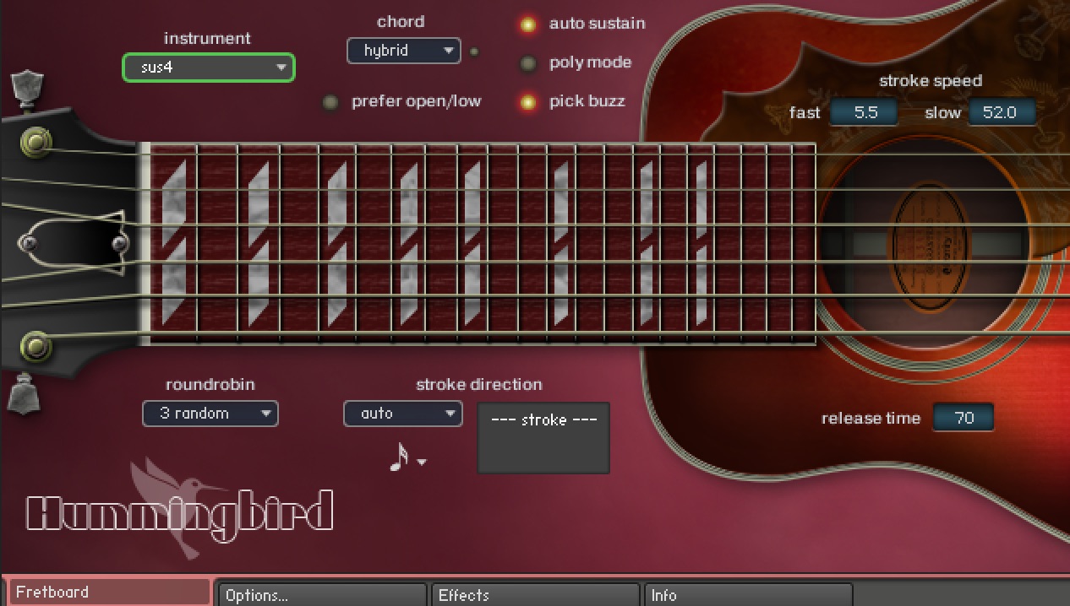
Task: Click the "prefer open/low" text
Action: 416,101
